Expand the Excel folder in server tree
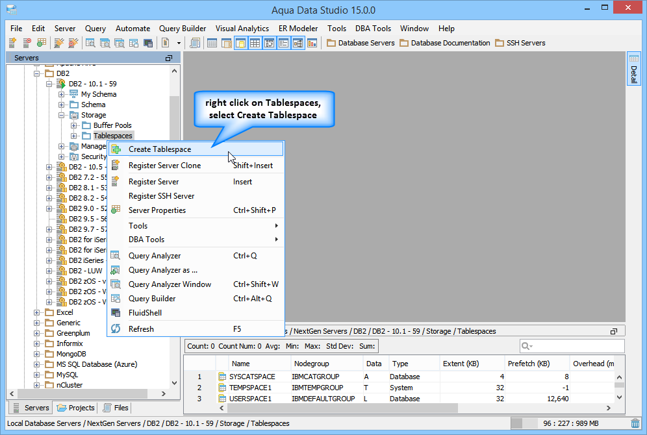Viewport: 647px width, 435px height. [37, 312]
